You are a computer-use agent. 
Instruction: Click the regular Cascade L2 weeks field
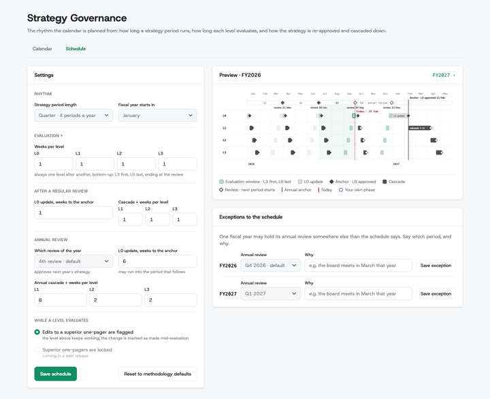coord(157,219)
